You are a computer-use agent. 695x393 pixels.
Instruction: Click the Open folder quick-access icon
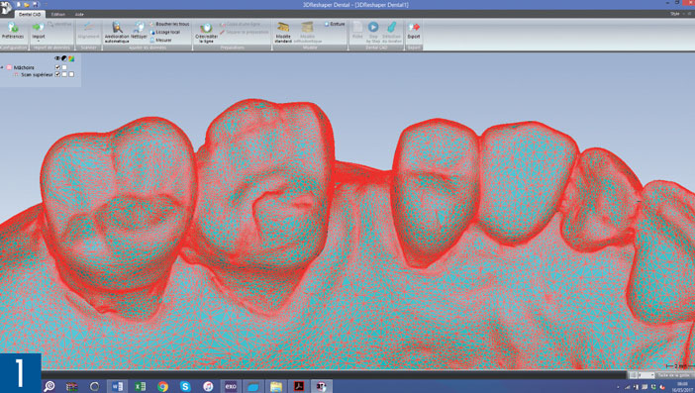(x=27, y=4)
